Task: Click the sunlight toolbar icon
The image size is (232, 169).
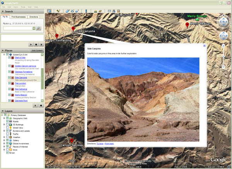Action: click(96, 11)
